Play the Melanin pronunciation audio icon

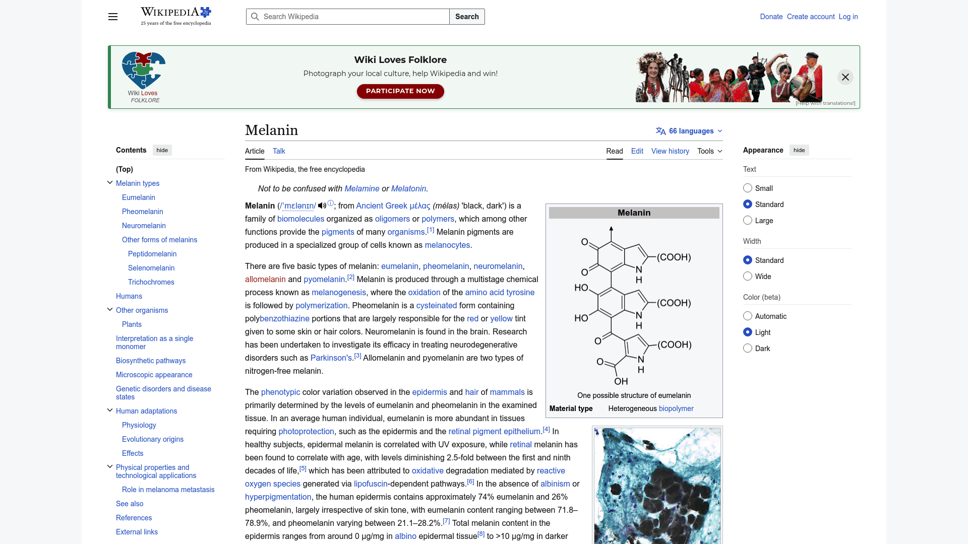pos(322,206)
